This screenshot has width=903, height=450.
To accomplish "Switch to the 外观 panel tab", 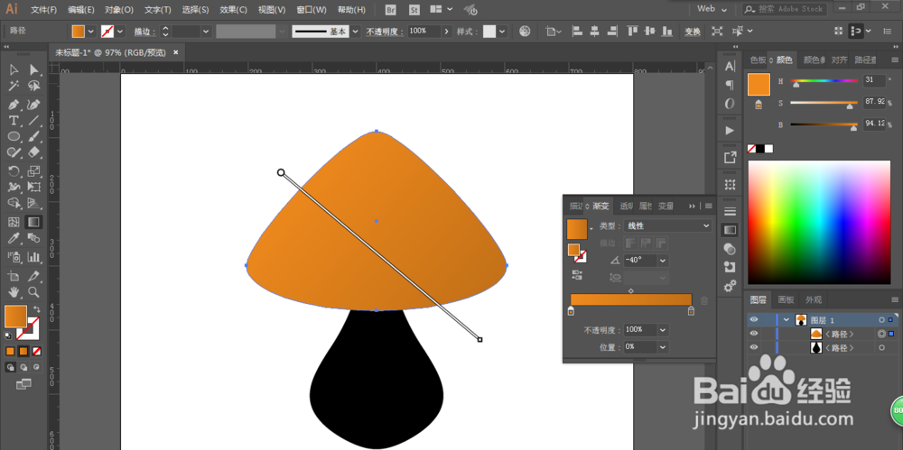I will point(814,299).
